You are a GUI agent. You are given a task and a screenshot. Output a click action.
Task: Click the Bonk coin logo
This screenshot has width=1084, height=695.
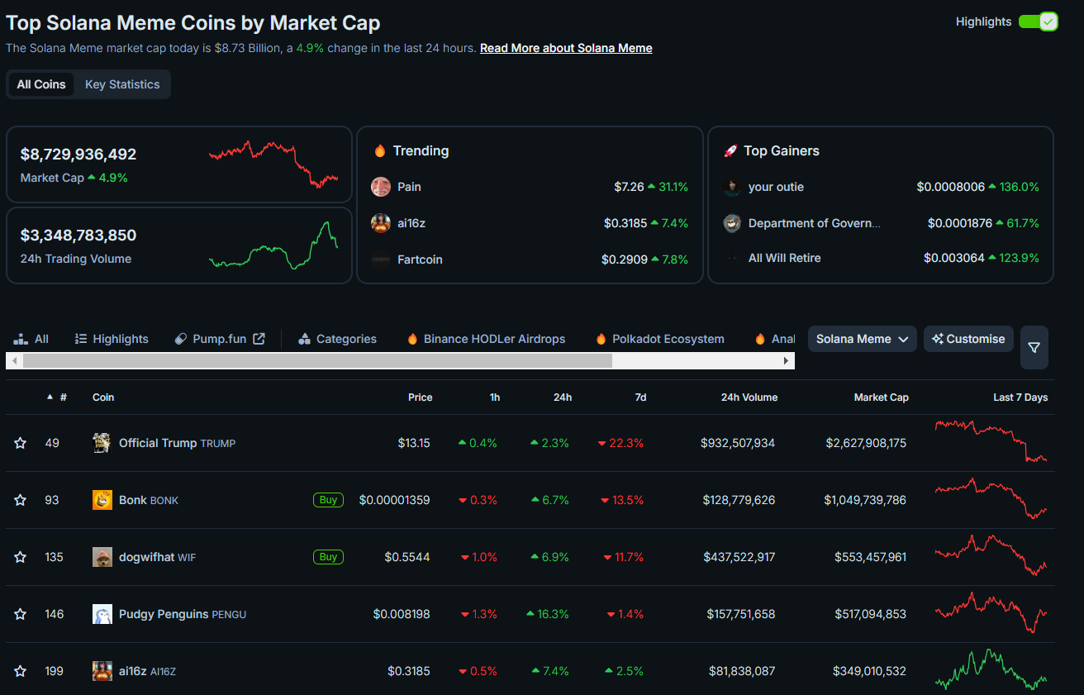102,500
